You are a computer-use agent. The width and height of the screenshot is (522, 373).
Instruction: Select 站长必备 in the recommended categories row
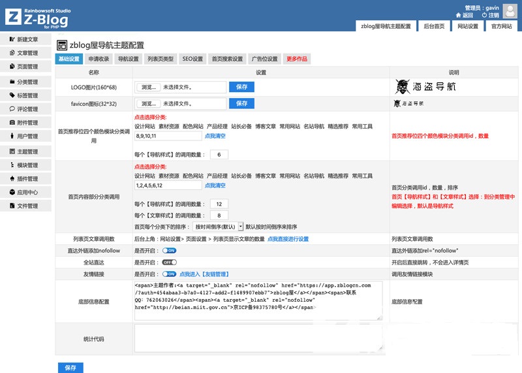click(x=241, y=126)
